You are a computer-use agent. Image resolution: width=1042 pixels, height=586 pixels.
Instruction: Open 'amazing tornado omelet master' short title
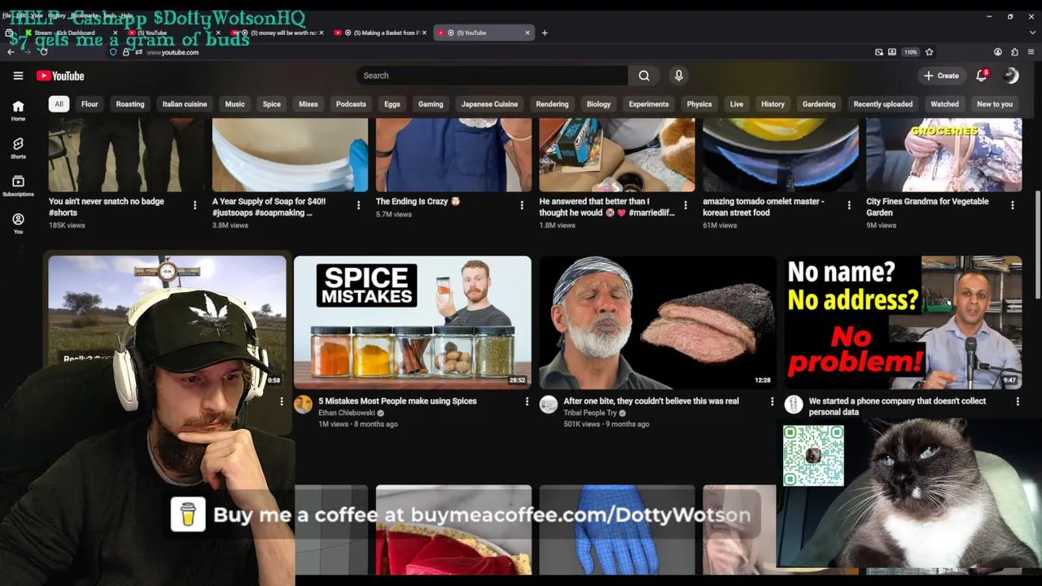pyautogui.click(x=764, y=207)
